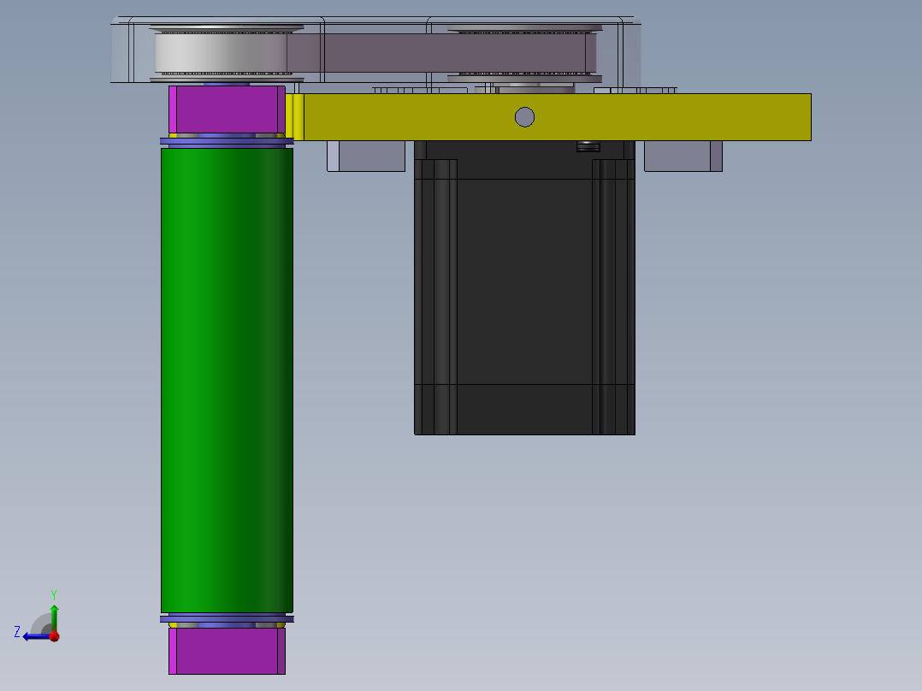This screenshot has height=691, width=922.
Task: Select the dark screw head under plate
Action: (x=588, y=146)
